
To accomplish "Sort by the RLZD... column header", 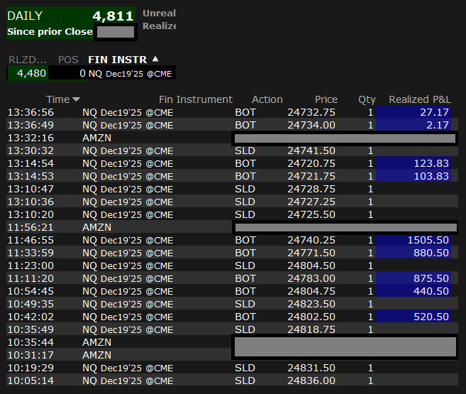I will tap(28, 60).
